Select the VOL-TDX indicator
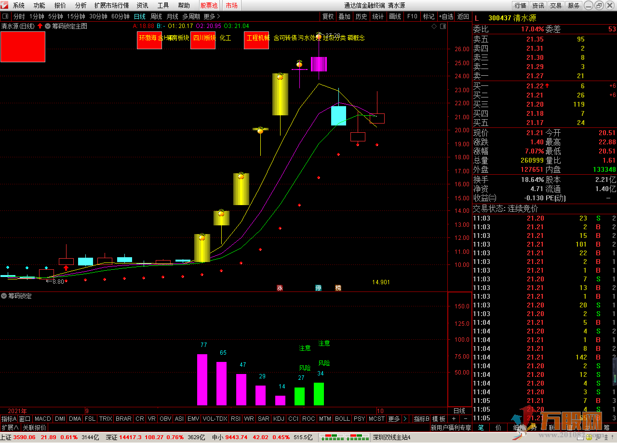The height and width of the screenshot is (443, 617). pyautogui.click(x=215, y=419)
